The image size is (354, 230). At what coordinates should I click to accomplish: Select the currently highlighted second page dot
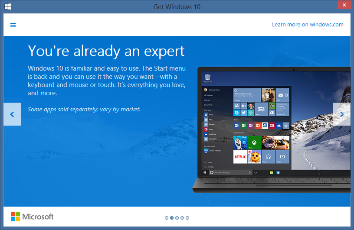point(172,218)
